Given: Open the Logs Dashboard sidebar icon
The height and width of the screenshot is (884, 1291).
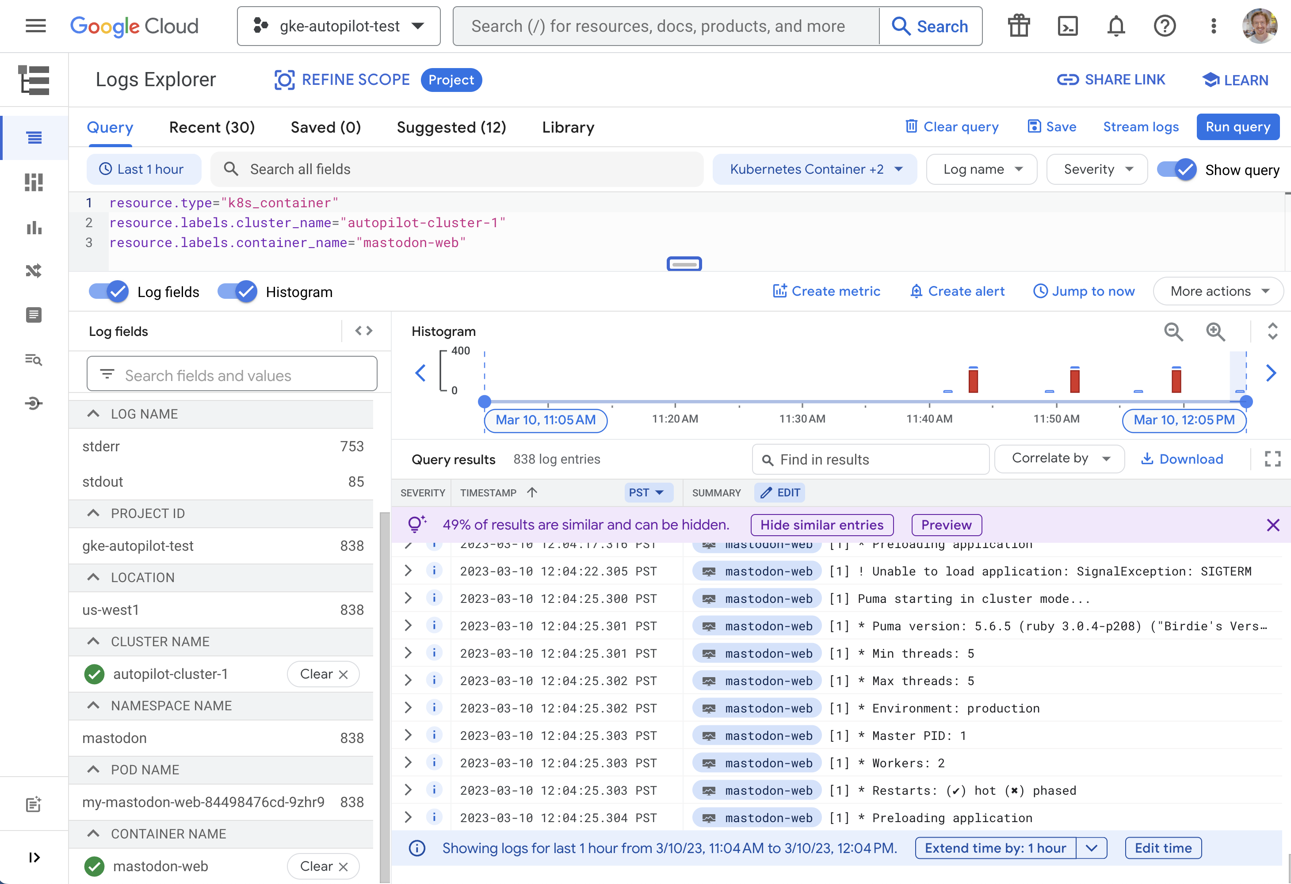Looking at the screenshot, I should tap(34, 182).
